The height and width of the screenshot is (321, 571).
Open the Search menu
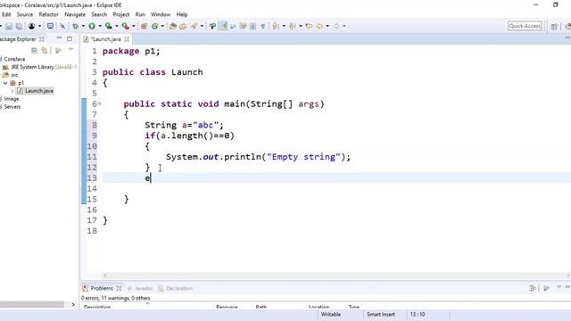click(99, 14)
